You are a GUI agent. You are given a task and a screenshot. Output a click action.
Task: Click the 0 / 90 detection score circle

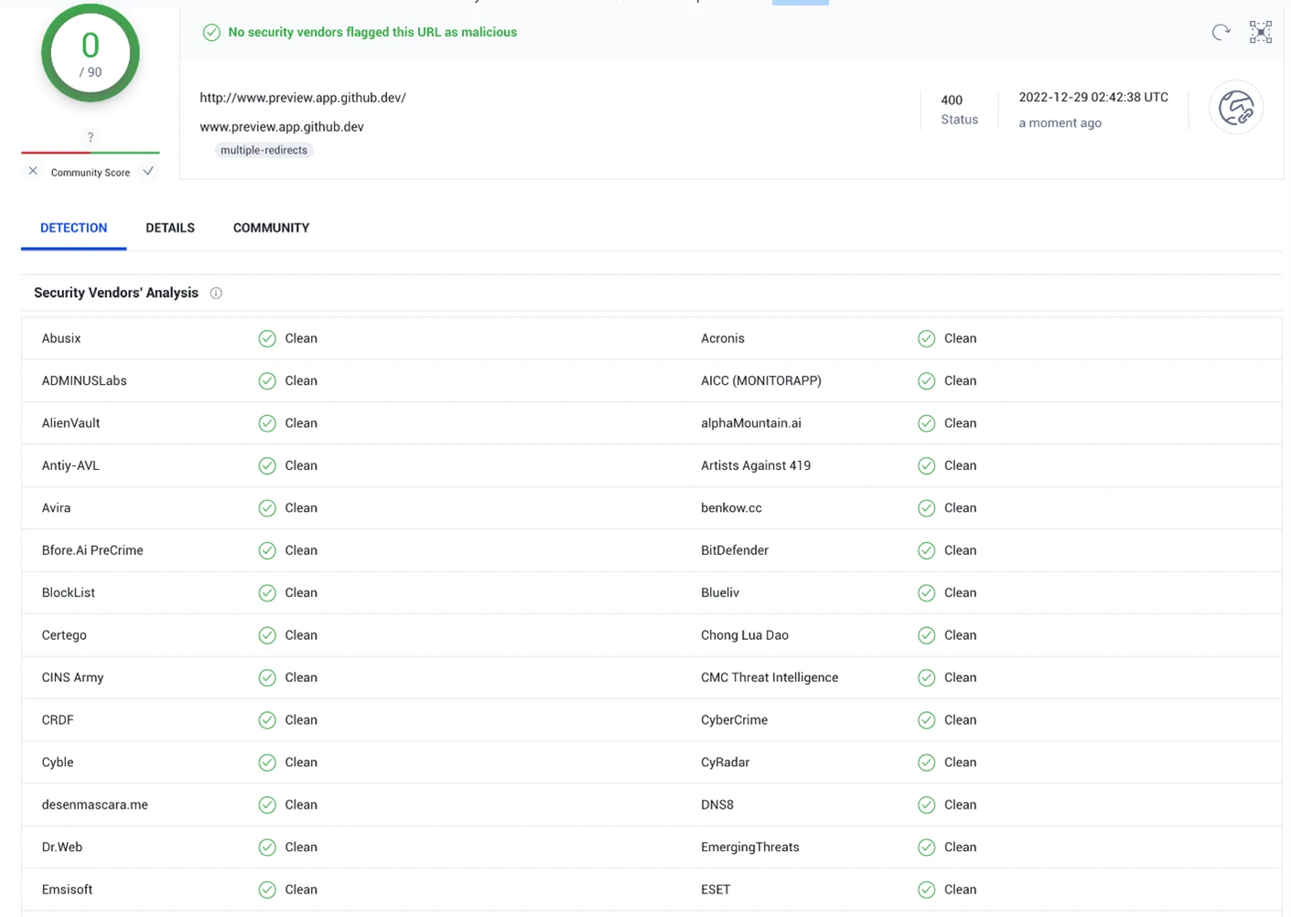pos(90,54)
